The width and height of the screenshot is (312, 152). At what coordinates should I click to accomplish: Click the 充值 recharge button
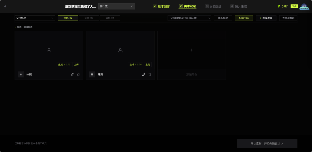pyautogui.click(x=294, y=6)
